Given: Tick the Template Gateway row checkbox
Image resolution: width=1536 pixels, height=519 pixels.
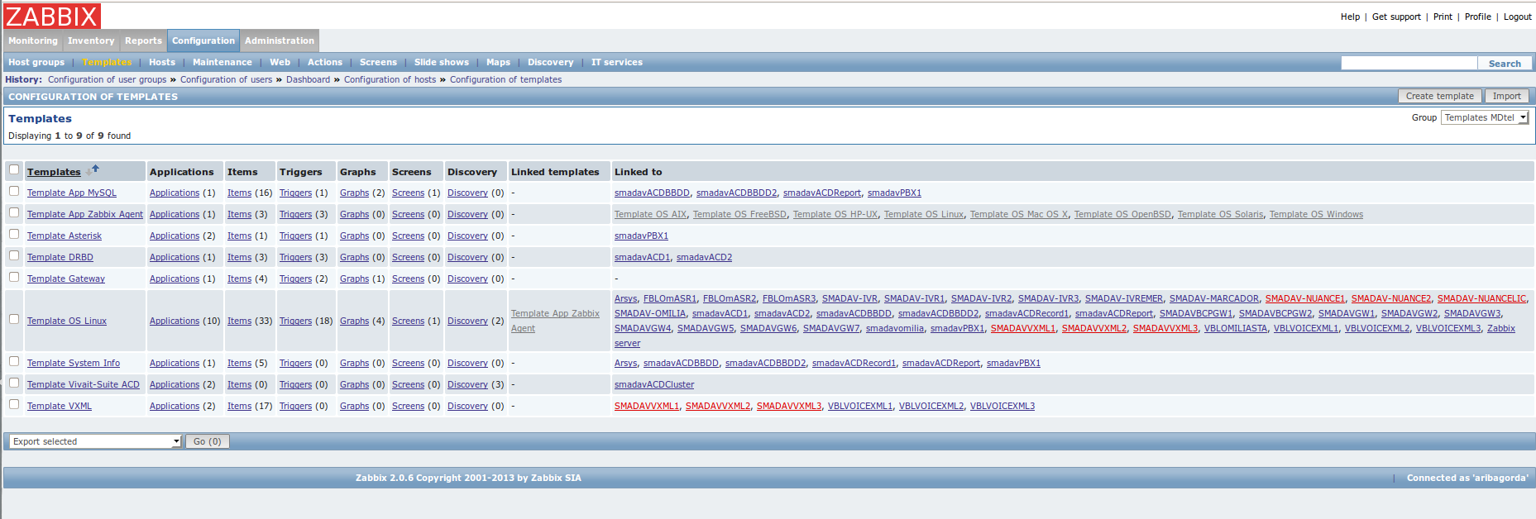Looking at the screenshot, I should 14,277.
